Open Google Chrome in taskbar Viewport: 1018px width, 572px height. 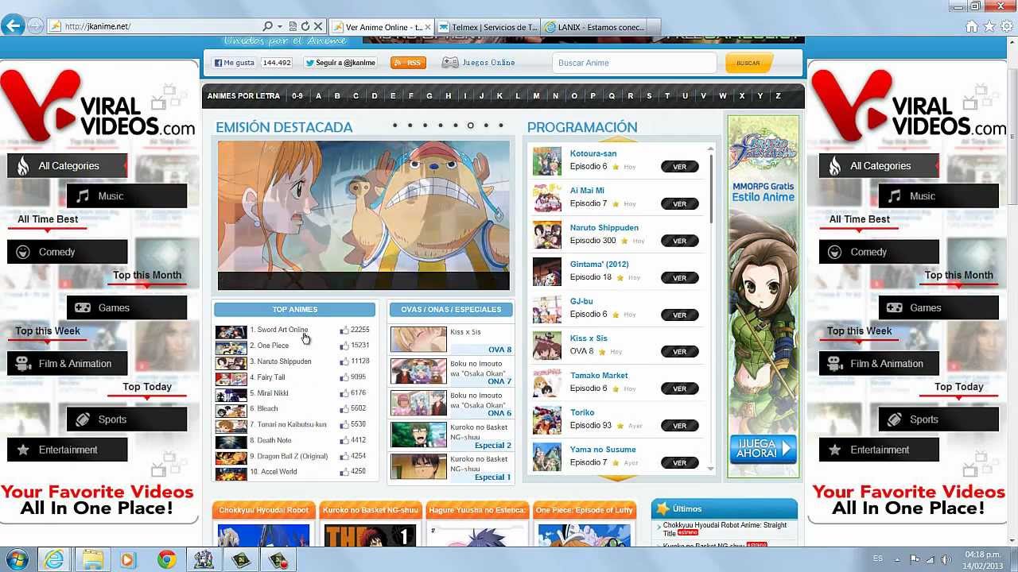click(x=166, y=559)
